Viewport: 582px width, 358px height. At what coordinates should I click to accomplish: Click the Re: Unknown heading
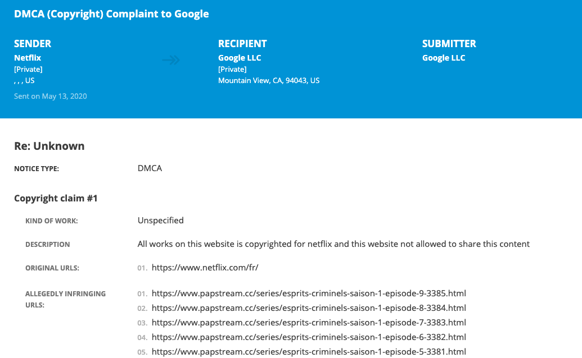pos(49,146)
